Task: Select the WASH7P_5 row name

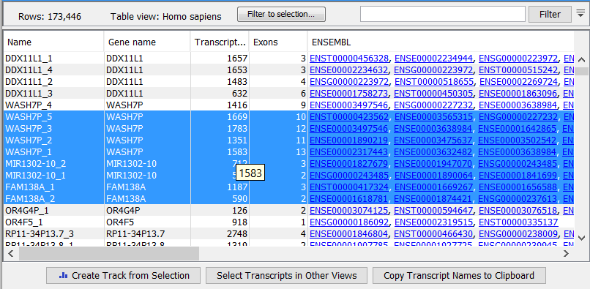Action: click(x=29, y=117)
